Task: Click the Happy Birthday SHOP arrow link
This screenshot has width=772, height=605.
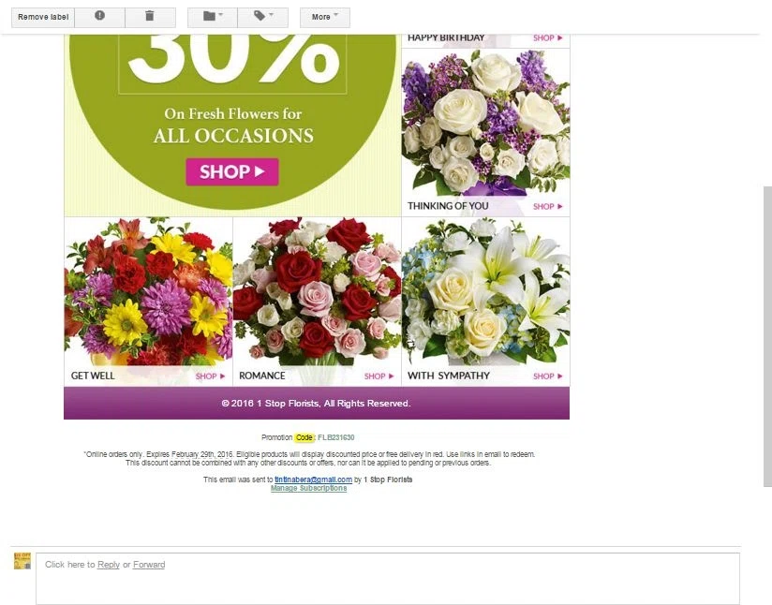Action: click(x=547, y=37)
